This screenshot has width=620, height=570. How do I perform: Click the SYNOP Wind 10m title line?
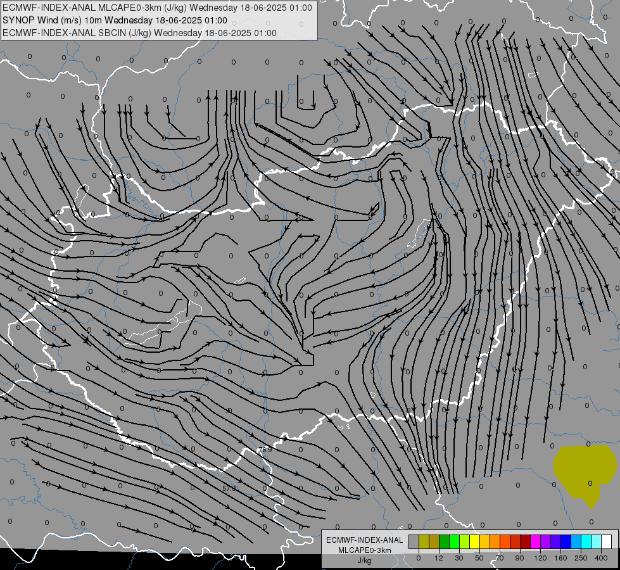click(115, 20)
